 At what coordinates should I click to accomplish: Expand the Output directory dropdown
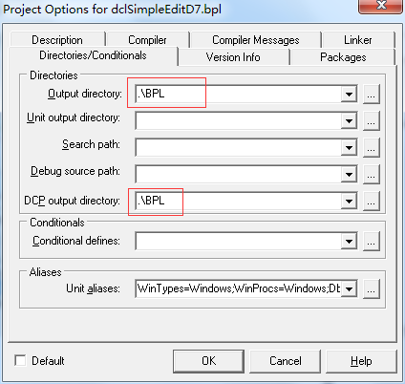[349, 95]
